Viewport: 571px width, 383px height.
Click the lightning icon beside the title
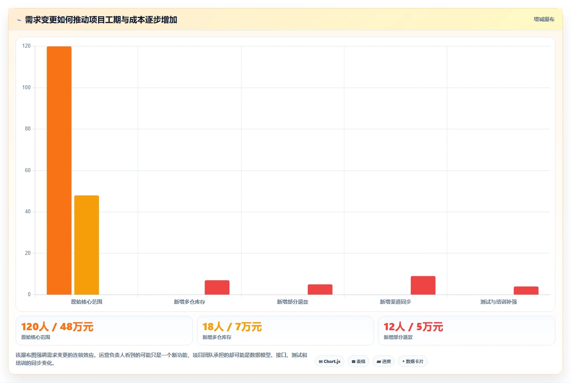[19, 20]
